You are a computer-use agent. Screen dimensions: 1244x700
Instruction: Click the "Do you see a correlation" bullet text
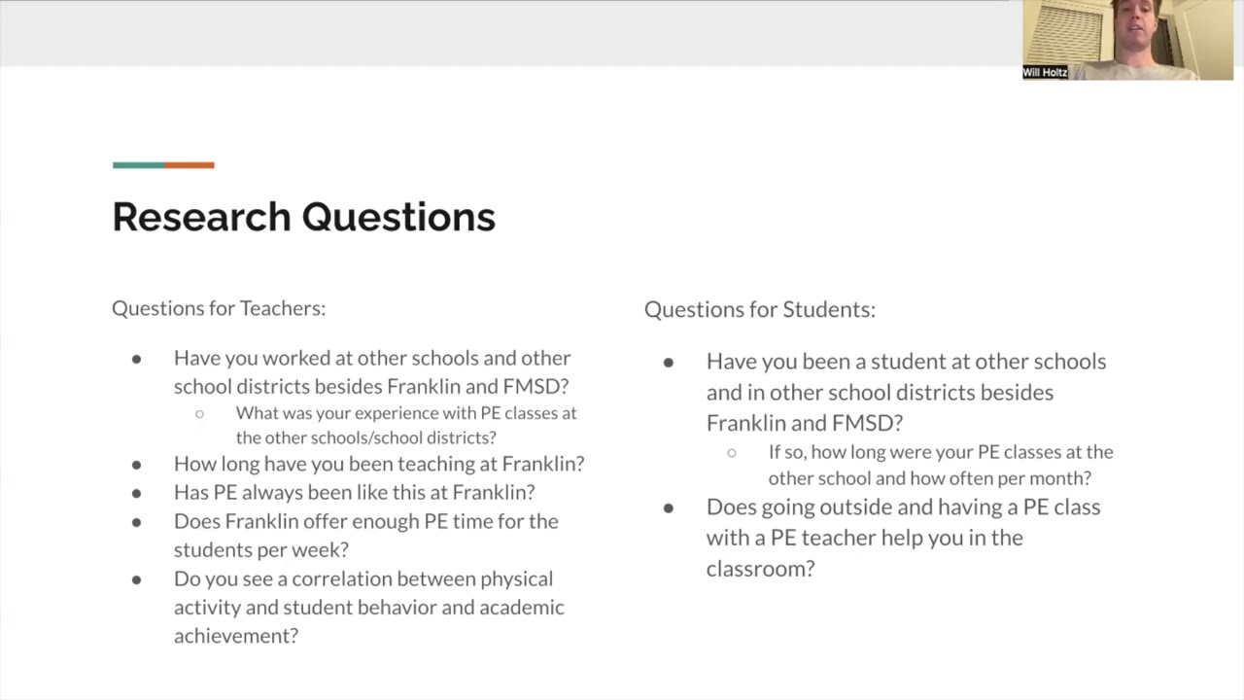point(368,607)
